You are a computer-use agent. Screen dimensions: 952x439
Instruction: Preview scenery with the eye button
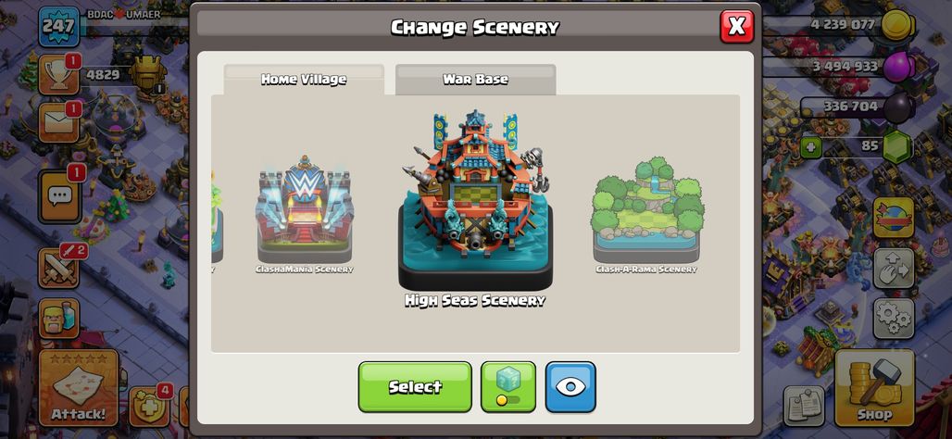(x=570, y=387)
